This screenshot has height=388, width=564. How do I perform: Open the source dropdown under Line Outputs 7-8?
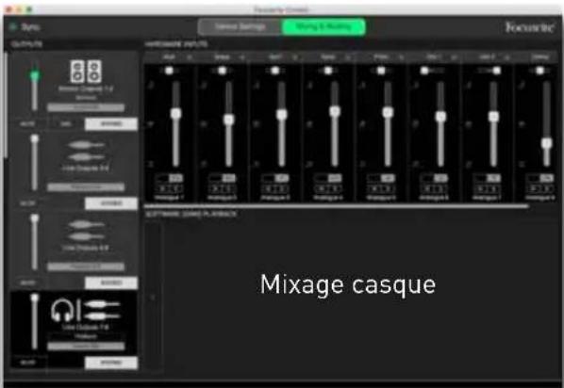[86, 346]
